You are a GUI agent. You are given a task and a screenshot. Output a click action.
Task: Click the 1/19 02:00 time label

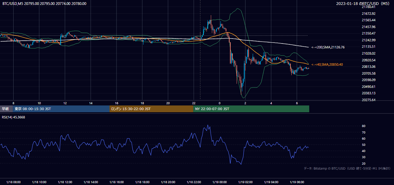click(245, 182)
